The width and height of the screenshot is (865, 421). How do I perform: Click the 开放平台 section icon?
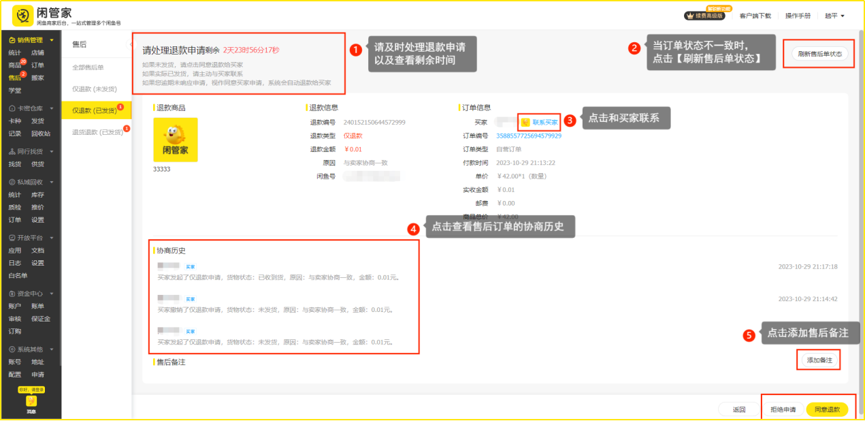[x=12, y=238]
